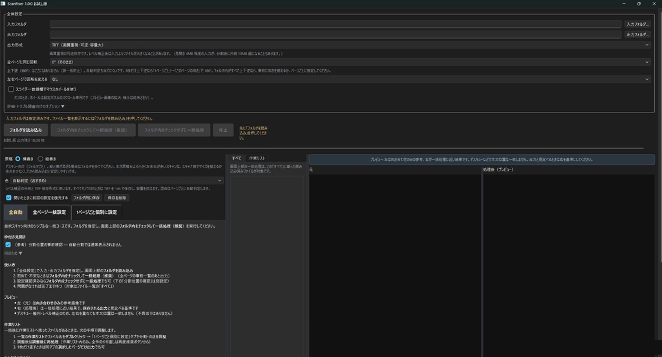Click the 処理後（プレビュー） preview pane
This screenshot has height=357, width=662.
pyautogui.click(x=569, y=265)
